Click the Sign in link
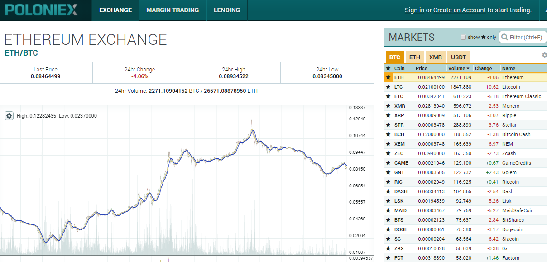Screen dimensions: 547x262 pos(414,10)
